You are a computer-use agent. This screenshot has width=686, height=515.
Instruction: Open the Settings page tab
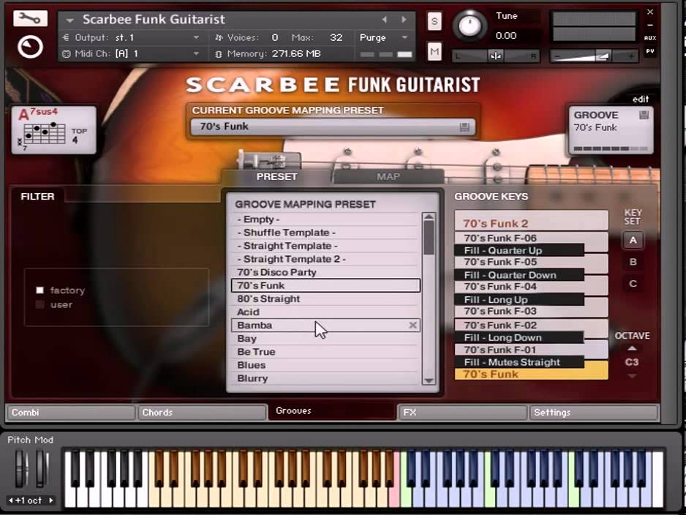click(x=593, y=412)
